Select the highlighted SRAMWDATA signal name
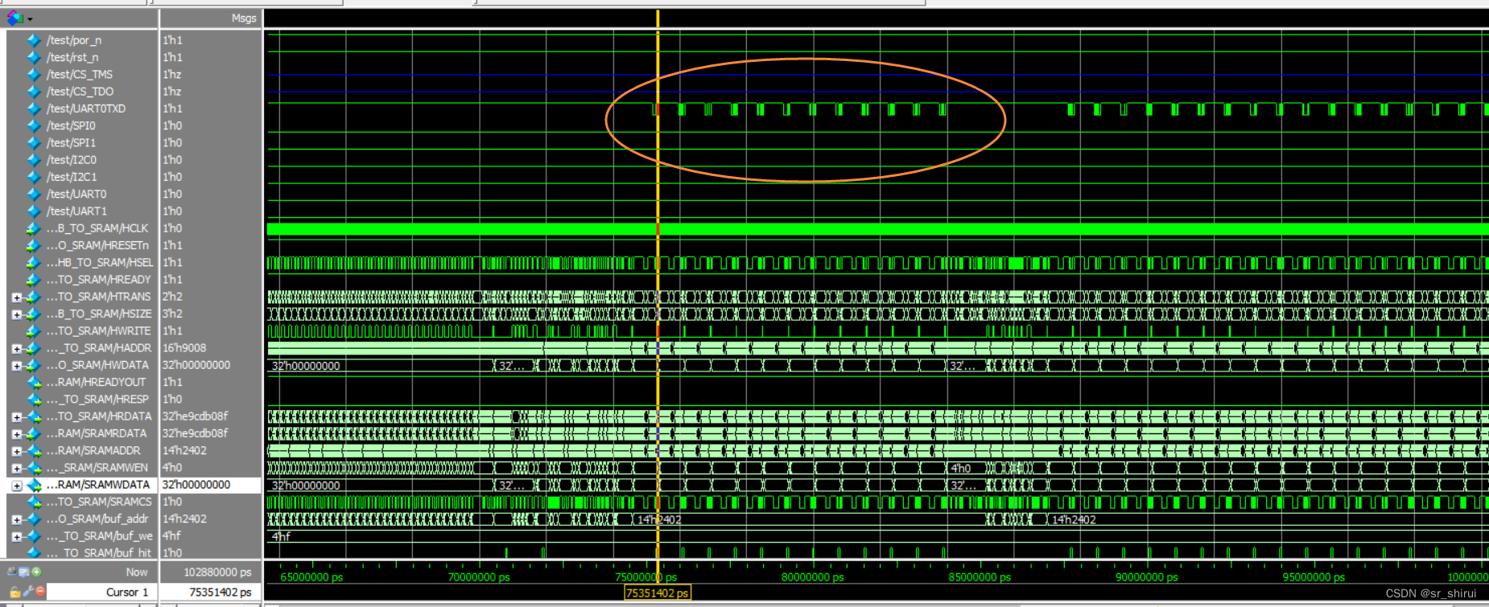Viewport: 1489px width, 607px height. tap(98, 485)
